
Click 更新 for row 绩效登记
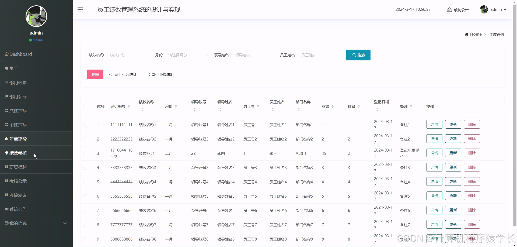(453, 153)
